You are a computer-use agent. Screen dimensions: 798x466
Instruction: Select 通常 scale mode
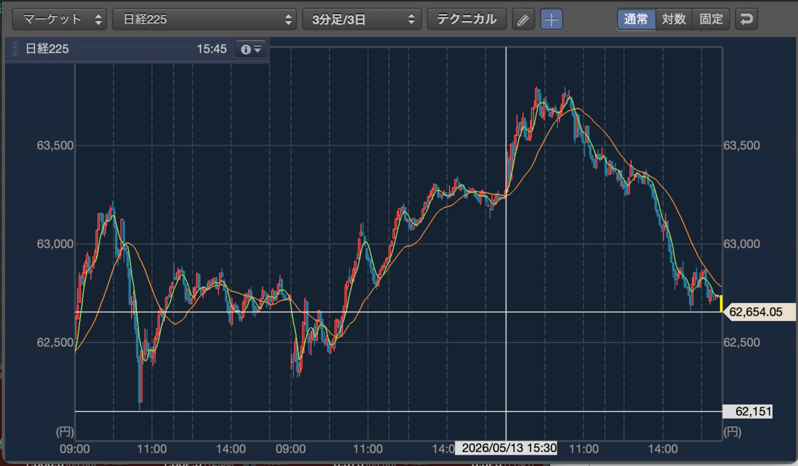pos(636,19)
